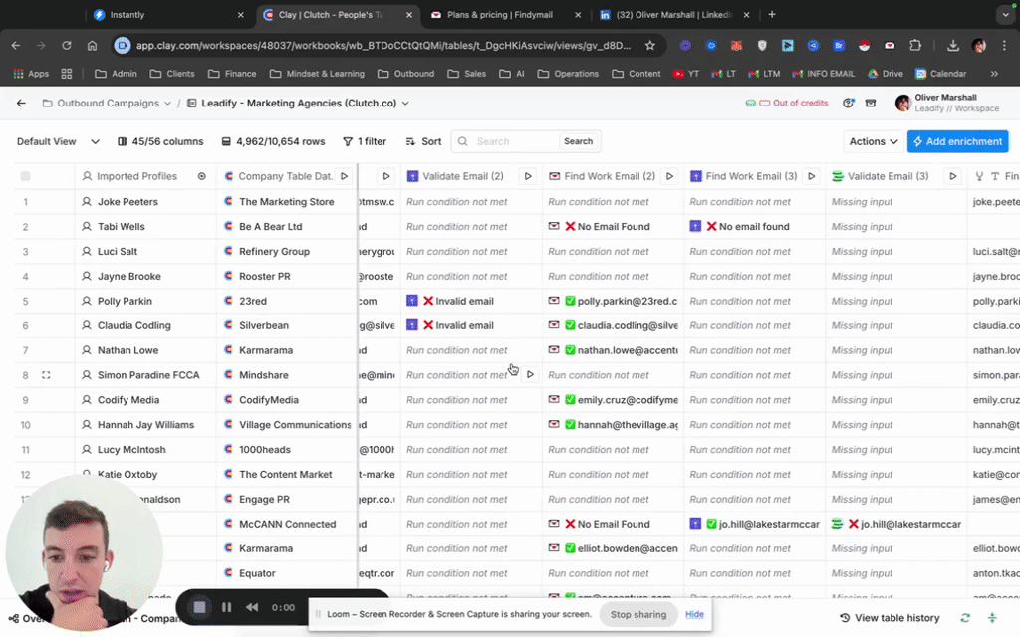Expand the Actions dropdown menu

tap(874, 141)
